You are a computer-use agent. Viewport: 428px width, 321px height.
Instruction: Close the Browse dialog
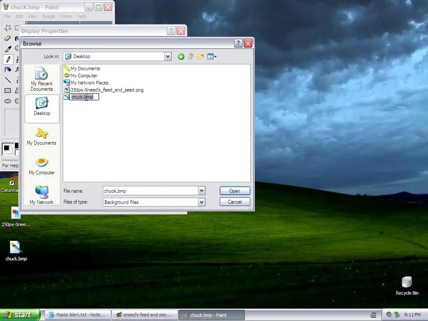coord(248,43)
